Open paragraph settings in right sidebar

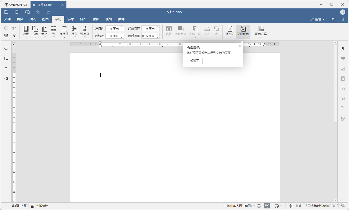click(343, 49)
